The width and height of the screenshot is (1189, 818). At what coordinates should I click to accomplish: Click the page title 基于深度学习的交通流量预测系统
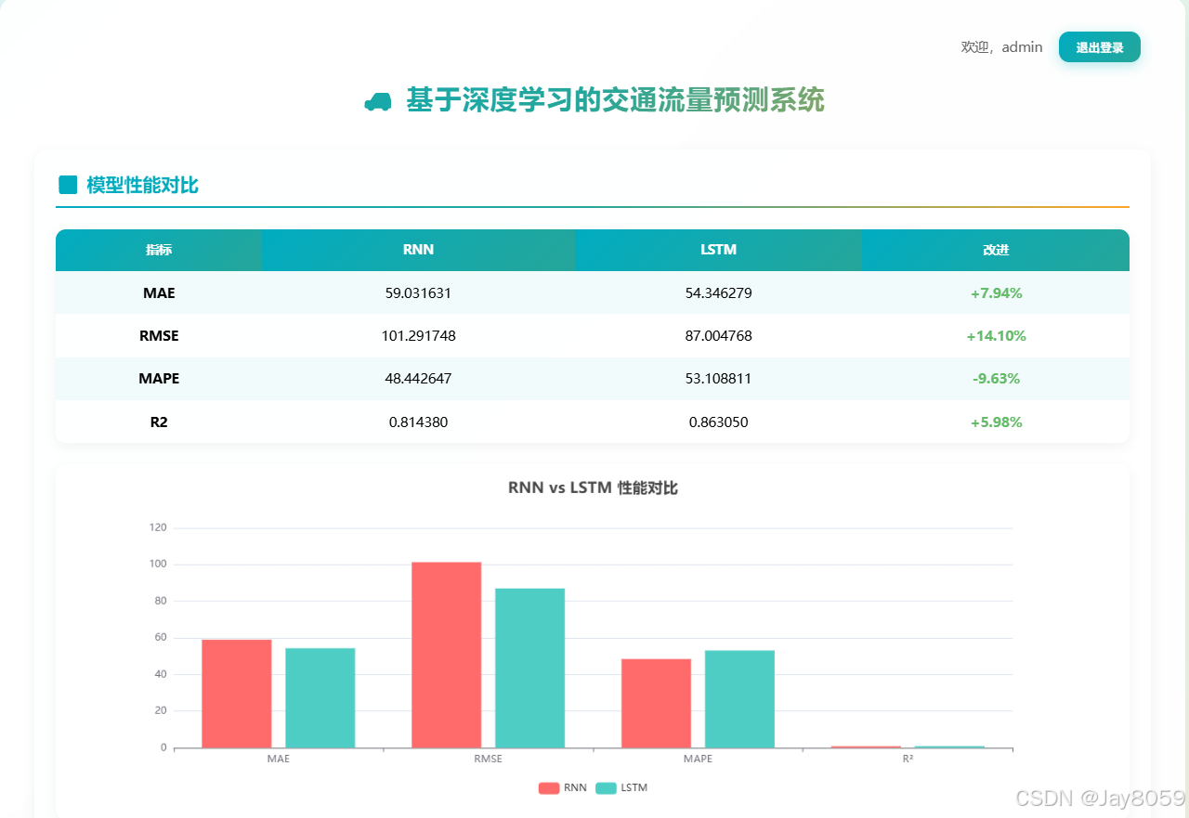coord(615,100)
